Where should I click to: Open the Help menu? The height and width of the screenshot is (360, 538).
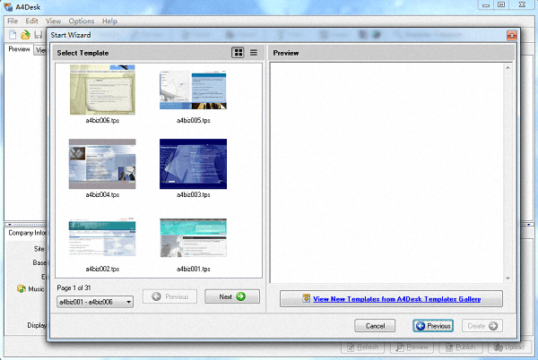coord(109,21)
